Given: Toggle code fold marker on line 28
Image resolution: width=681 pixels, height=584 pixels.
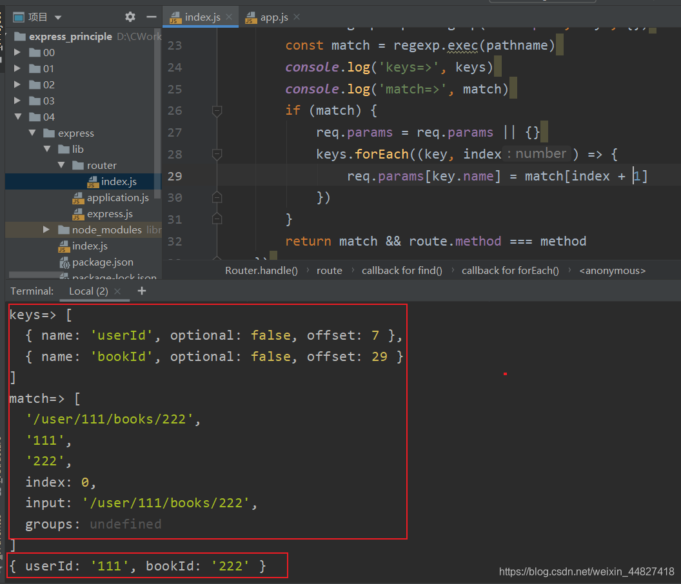Looking at the screenshot, I should [217, 154].
